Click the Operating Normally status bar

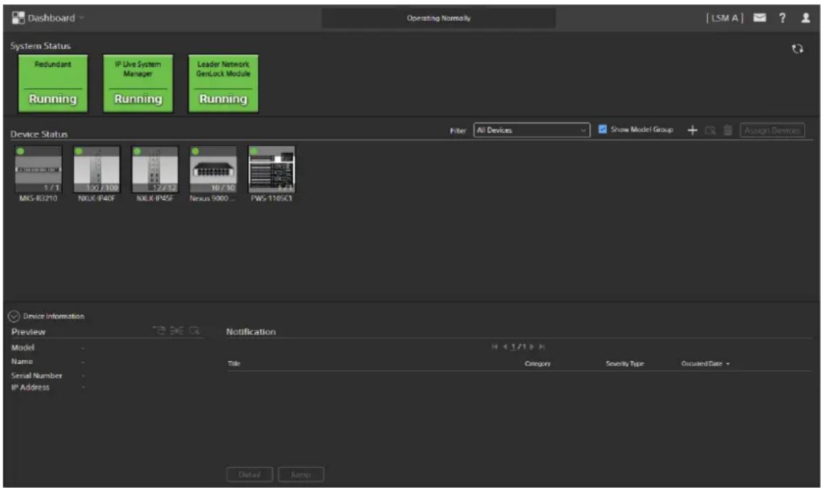438,18
